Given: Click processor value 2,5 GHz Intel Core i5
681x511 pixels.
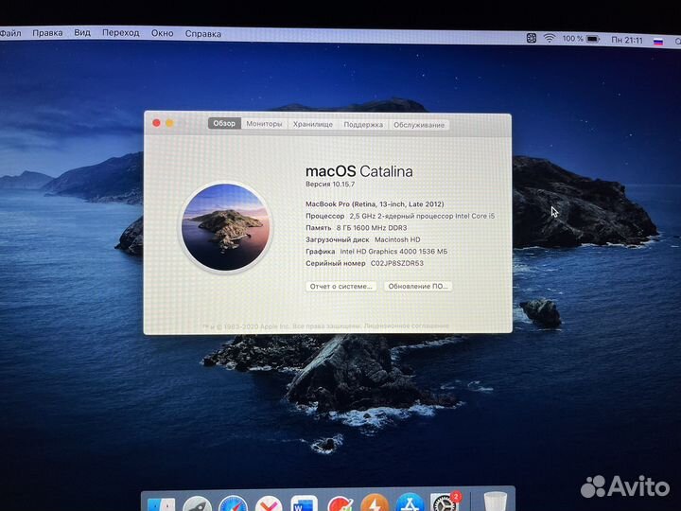Looking at the screenshot, I should [422, 216].
